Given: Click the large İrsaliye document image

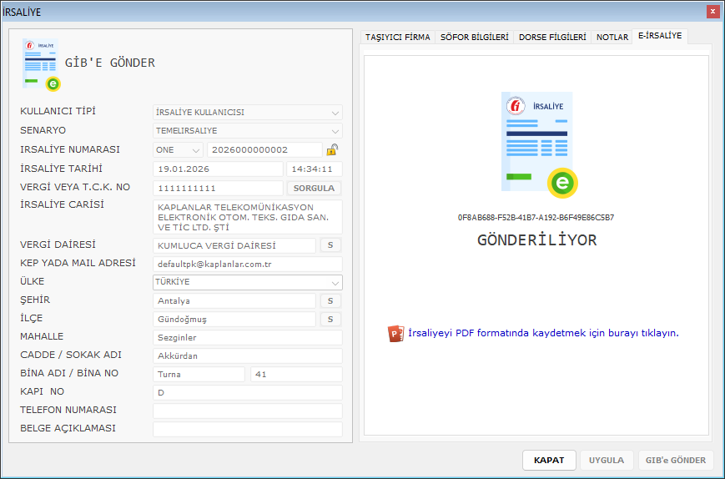Looking at the screenshot, I should 539,144.
